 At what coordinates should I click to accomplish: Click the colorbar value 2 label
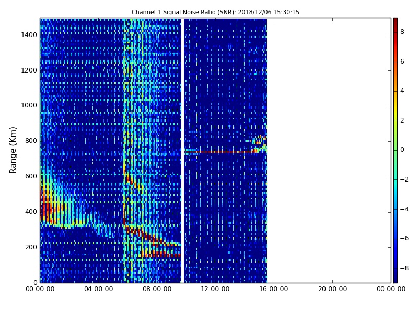point(402,121)
